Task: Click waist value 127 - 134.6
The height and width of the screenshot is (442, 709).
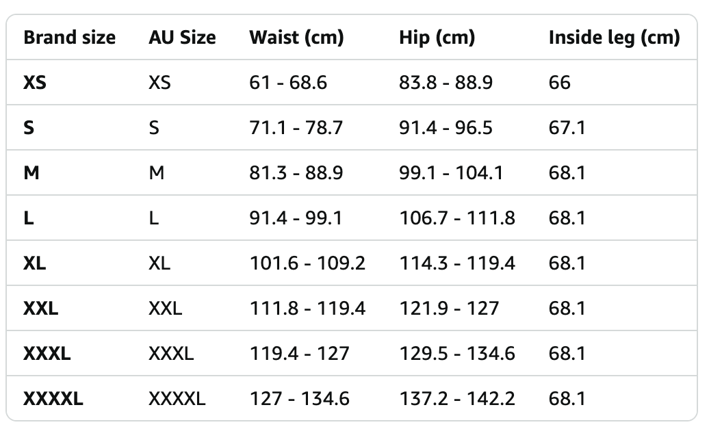Action: coord(299,399)
